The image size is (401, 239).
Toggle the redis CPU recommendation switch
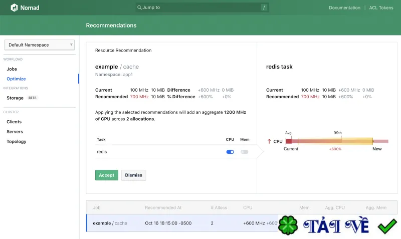pos(230,152)
